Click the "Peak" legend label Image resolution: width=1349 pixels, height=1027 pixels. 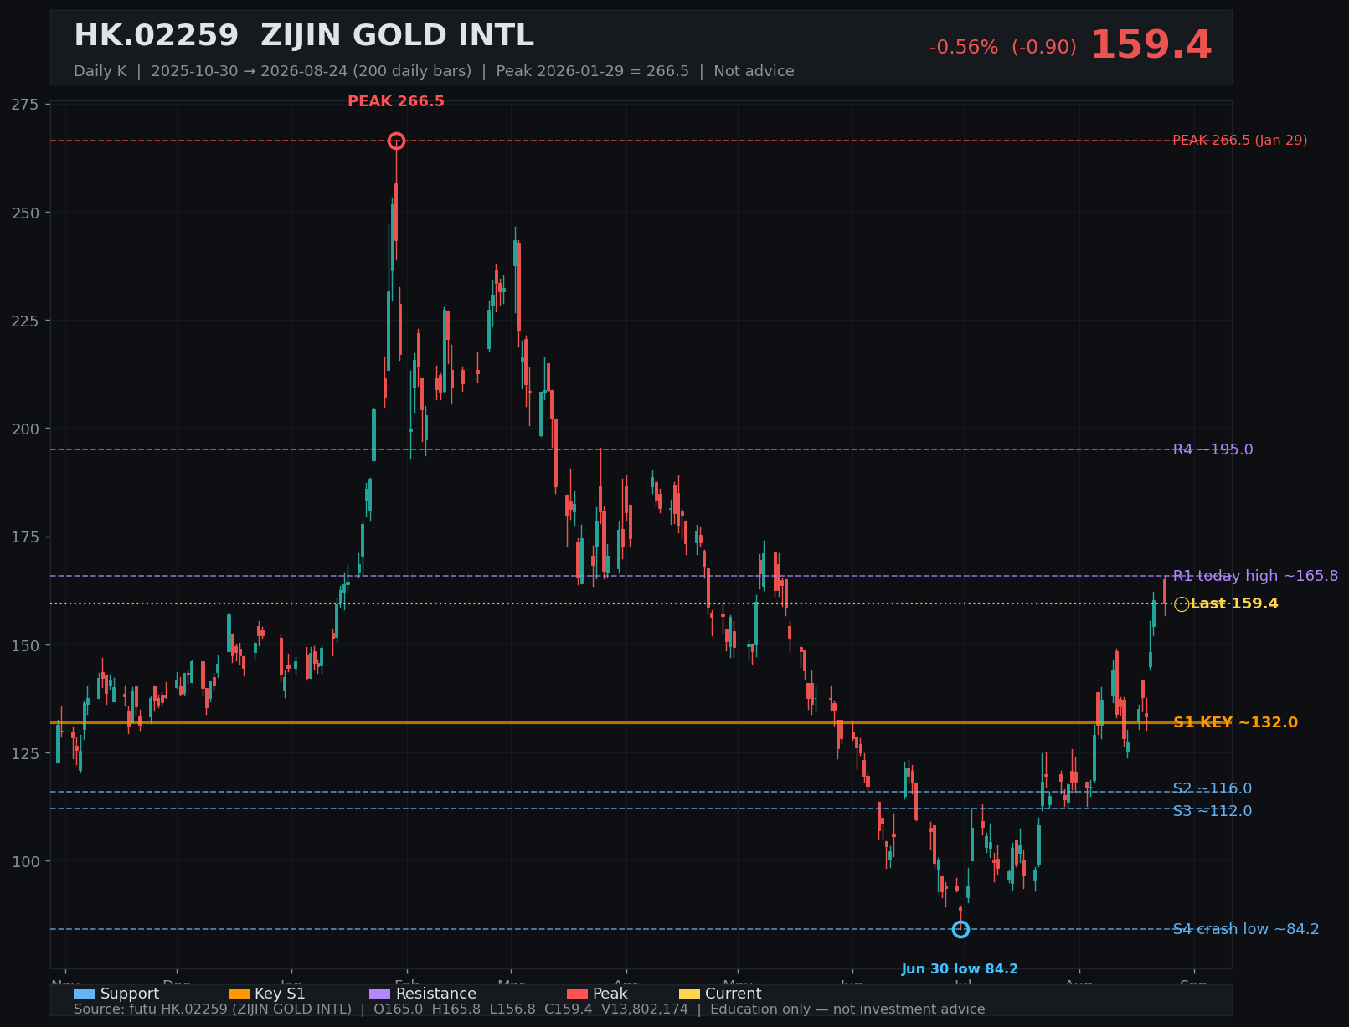pyautogui.click(x=610, y=994)
